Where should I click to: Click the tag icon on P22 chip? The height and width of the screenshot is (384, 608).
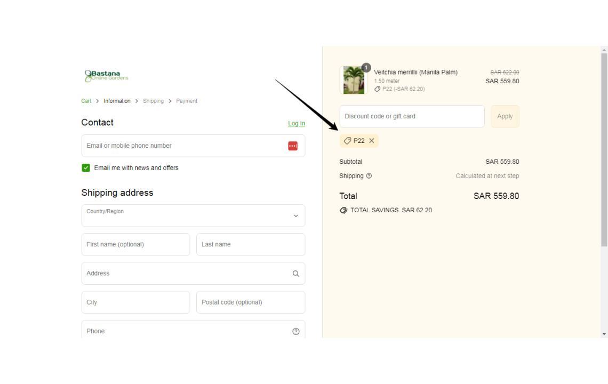347,141
